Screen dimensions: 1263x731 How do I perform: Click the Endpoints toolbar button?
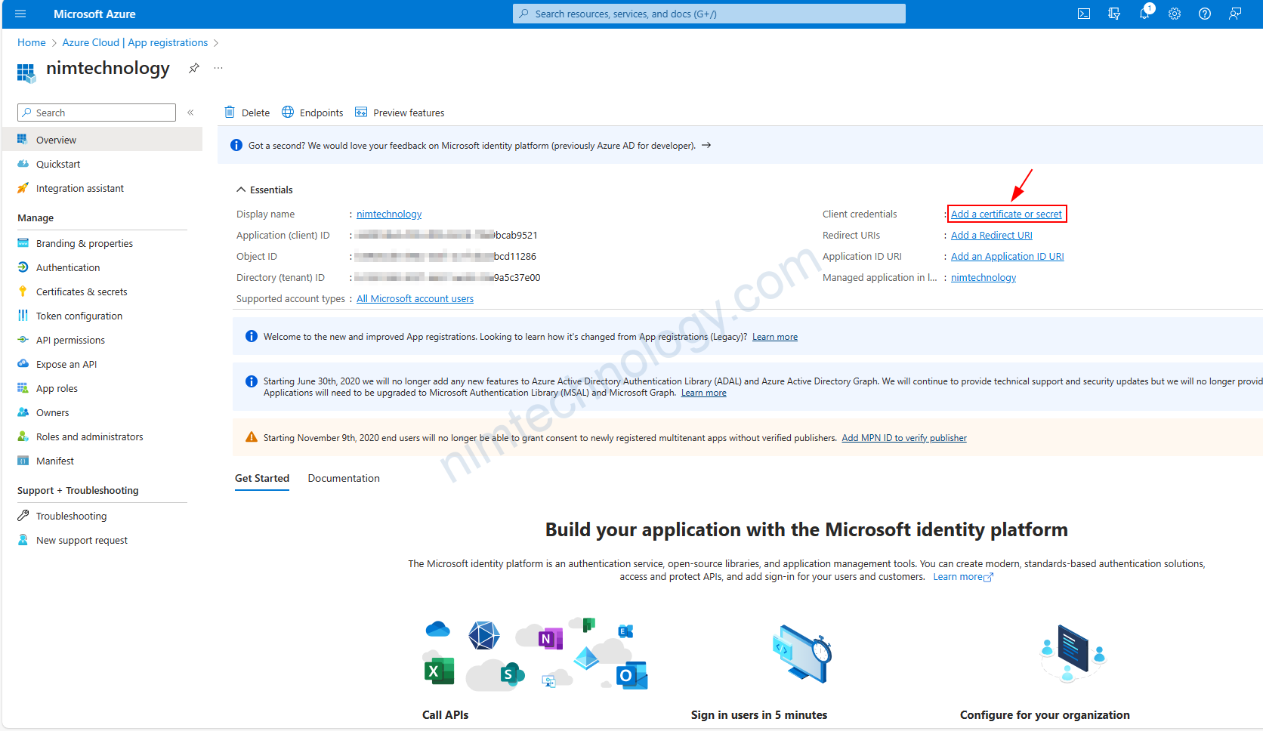point(313,113)
